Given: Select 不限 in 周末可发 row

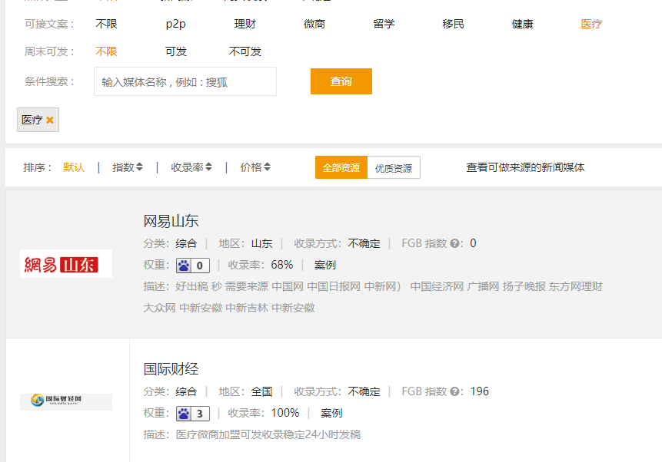Looking at the screenshot, I should (106, 51).
